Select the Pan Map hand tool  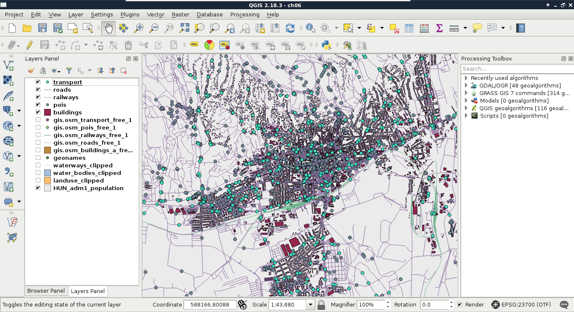tap(108, 28)
